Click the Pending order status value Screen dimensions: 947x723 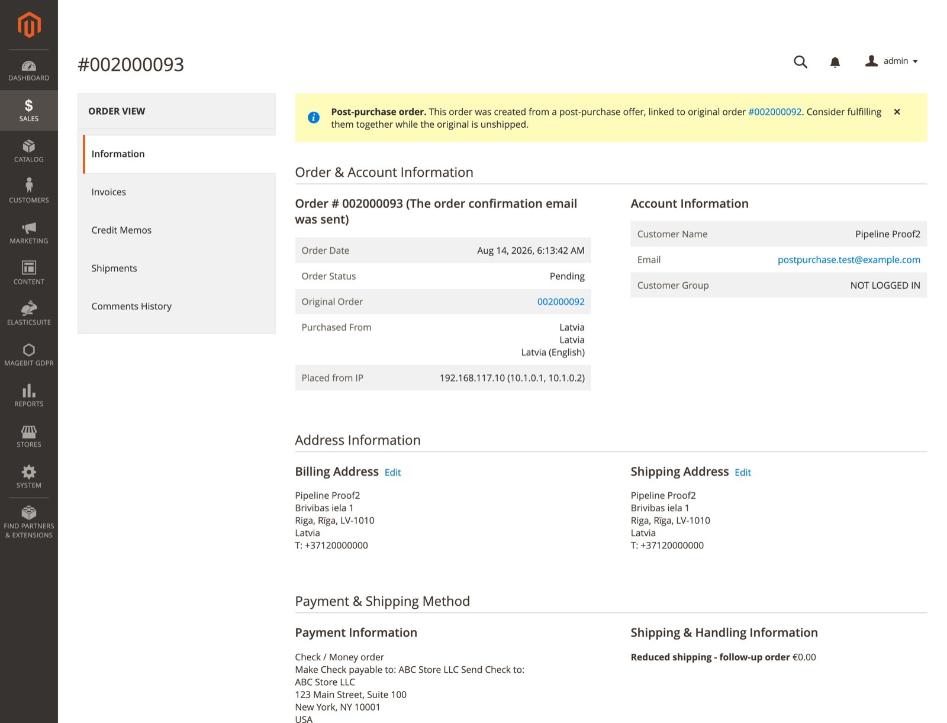(x=567, y=276)
